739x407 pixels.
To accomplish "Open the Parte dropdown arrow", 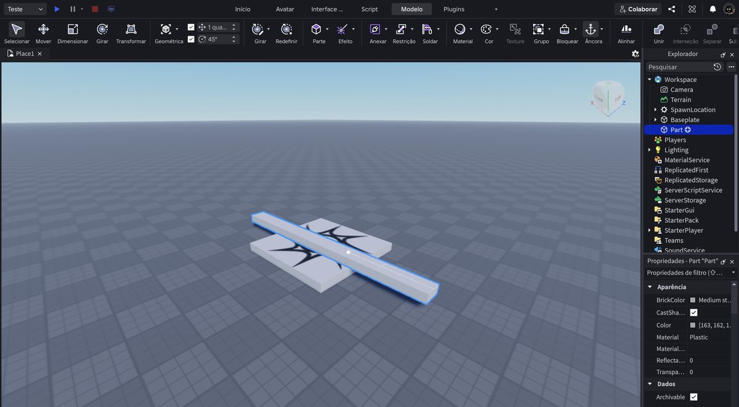I will [x=327, y=29].
